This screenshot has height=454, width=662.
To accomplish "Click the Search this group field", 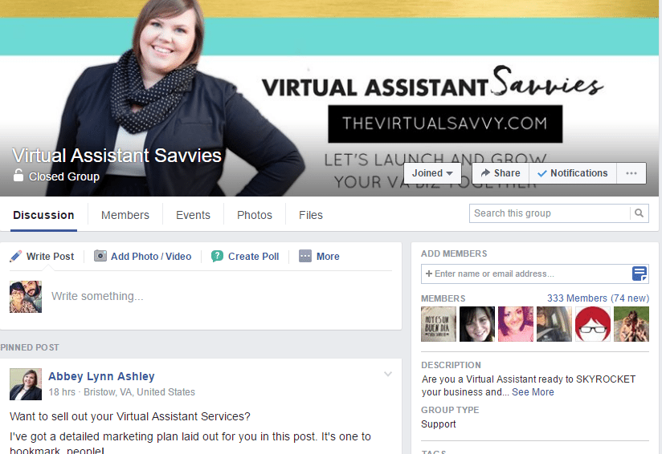I will tap(550, 213).
